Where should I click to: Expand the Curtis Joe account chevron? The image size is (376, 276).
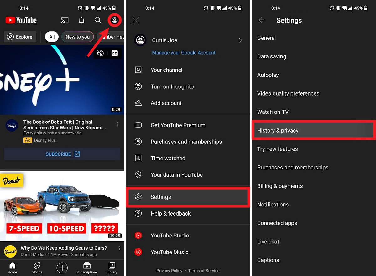point(240,40)
